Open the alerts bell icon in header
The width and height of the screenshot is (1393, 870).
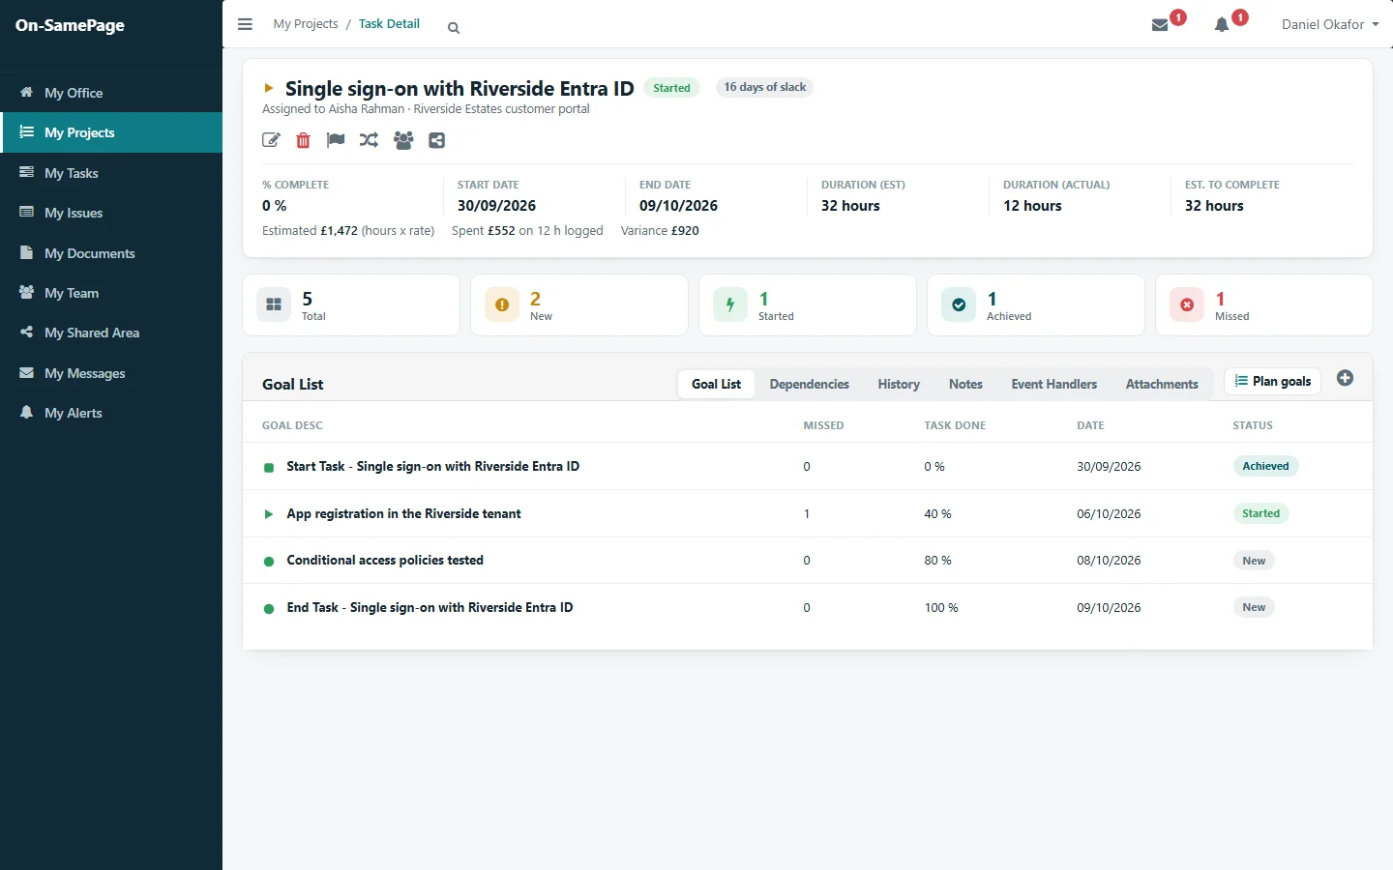click(1222, 25)
